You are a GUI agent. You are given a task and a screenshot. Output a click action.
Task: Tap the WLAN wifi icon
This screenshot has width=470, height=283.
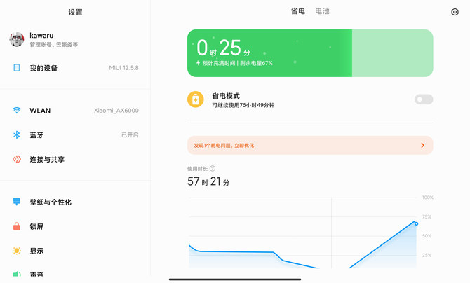tap(17, 111)
